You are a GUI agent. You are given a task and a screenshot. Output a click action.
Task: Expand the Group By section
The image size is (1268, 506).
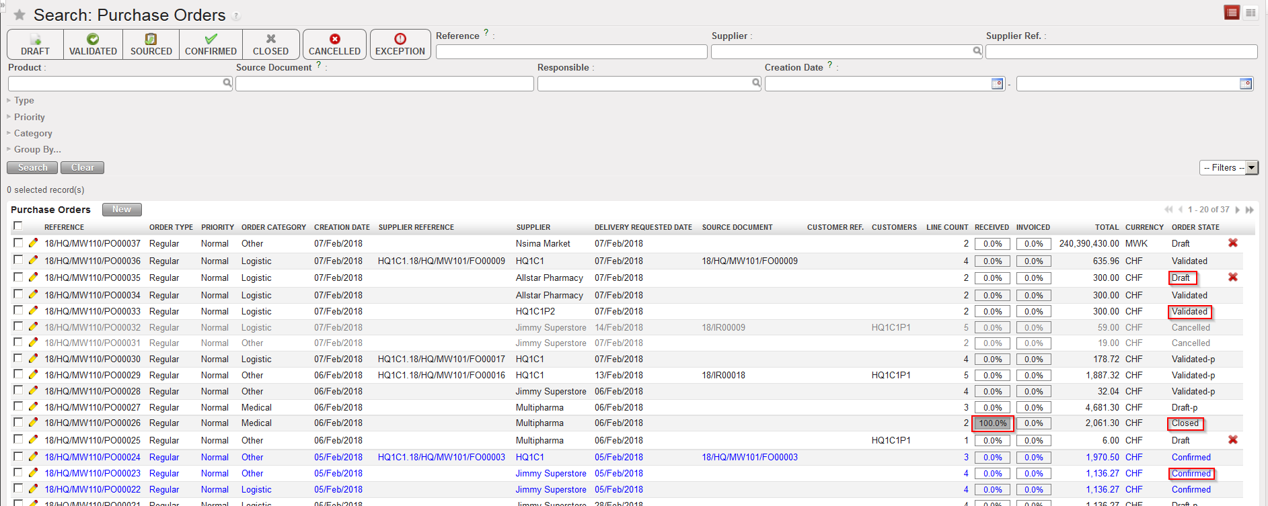[x=37, y=149]
